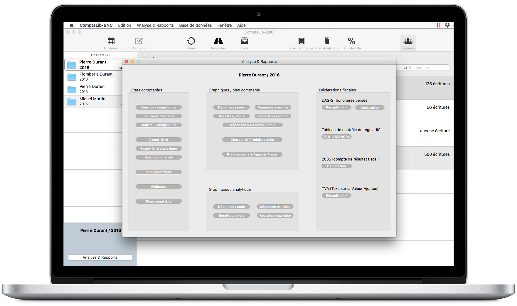Show analytique Dépenses / mois chart
This screenshot has height=306, width=517.
coord(231,207)
